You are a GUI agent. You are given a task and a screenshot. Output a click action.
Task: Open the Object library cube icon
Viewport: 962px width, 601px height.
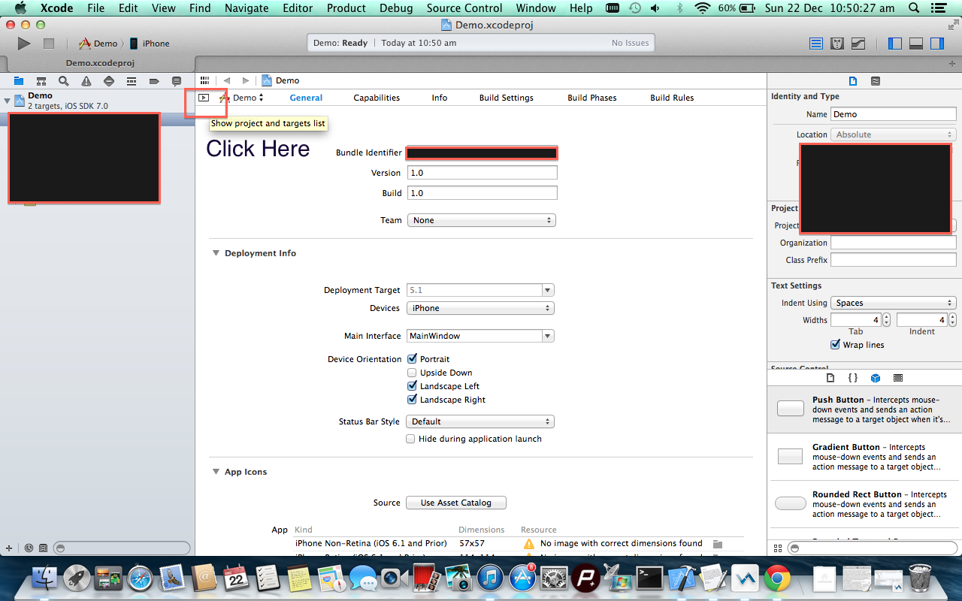coord(876,378)
